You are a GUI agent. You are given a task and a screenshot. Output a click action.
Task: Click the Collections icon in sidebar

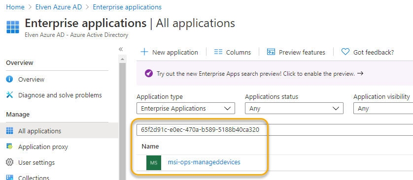(9, 178)
